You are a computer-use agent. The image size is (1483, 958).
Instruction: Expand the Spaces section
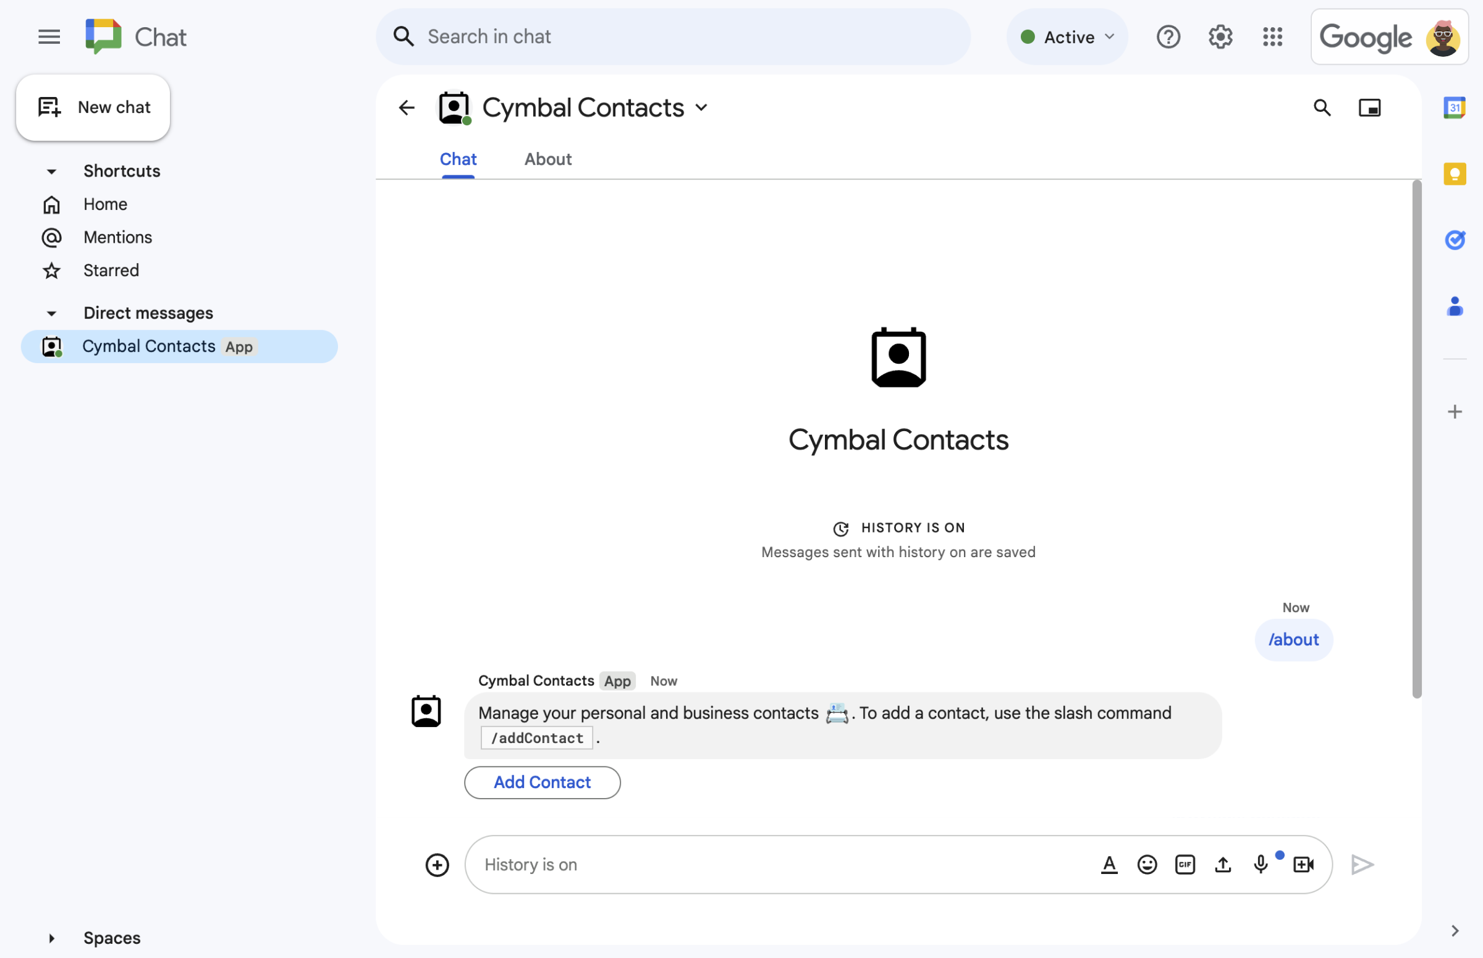51,936
